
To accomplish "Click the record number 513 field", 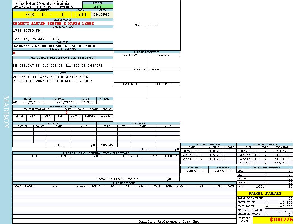I will [98, 7].
